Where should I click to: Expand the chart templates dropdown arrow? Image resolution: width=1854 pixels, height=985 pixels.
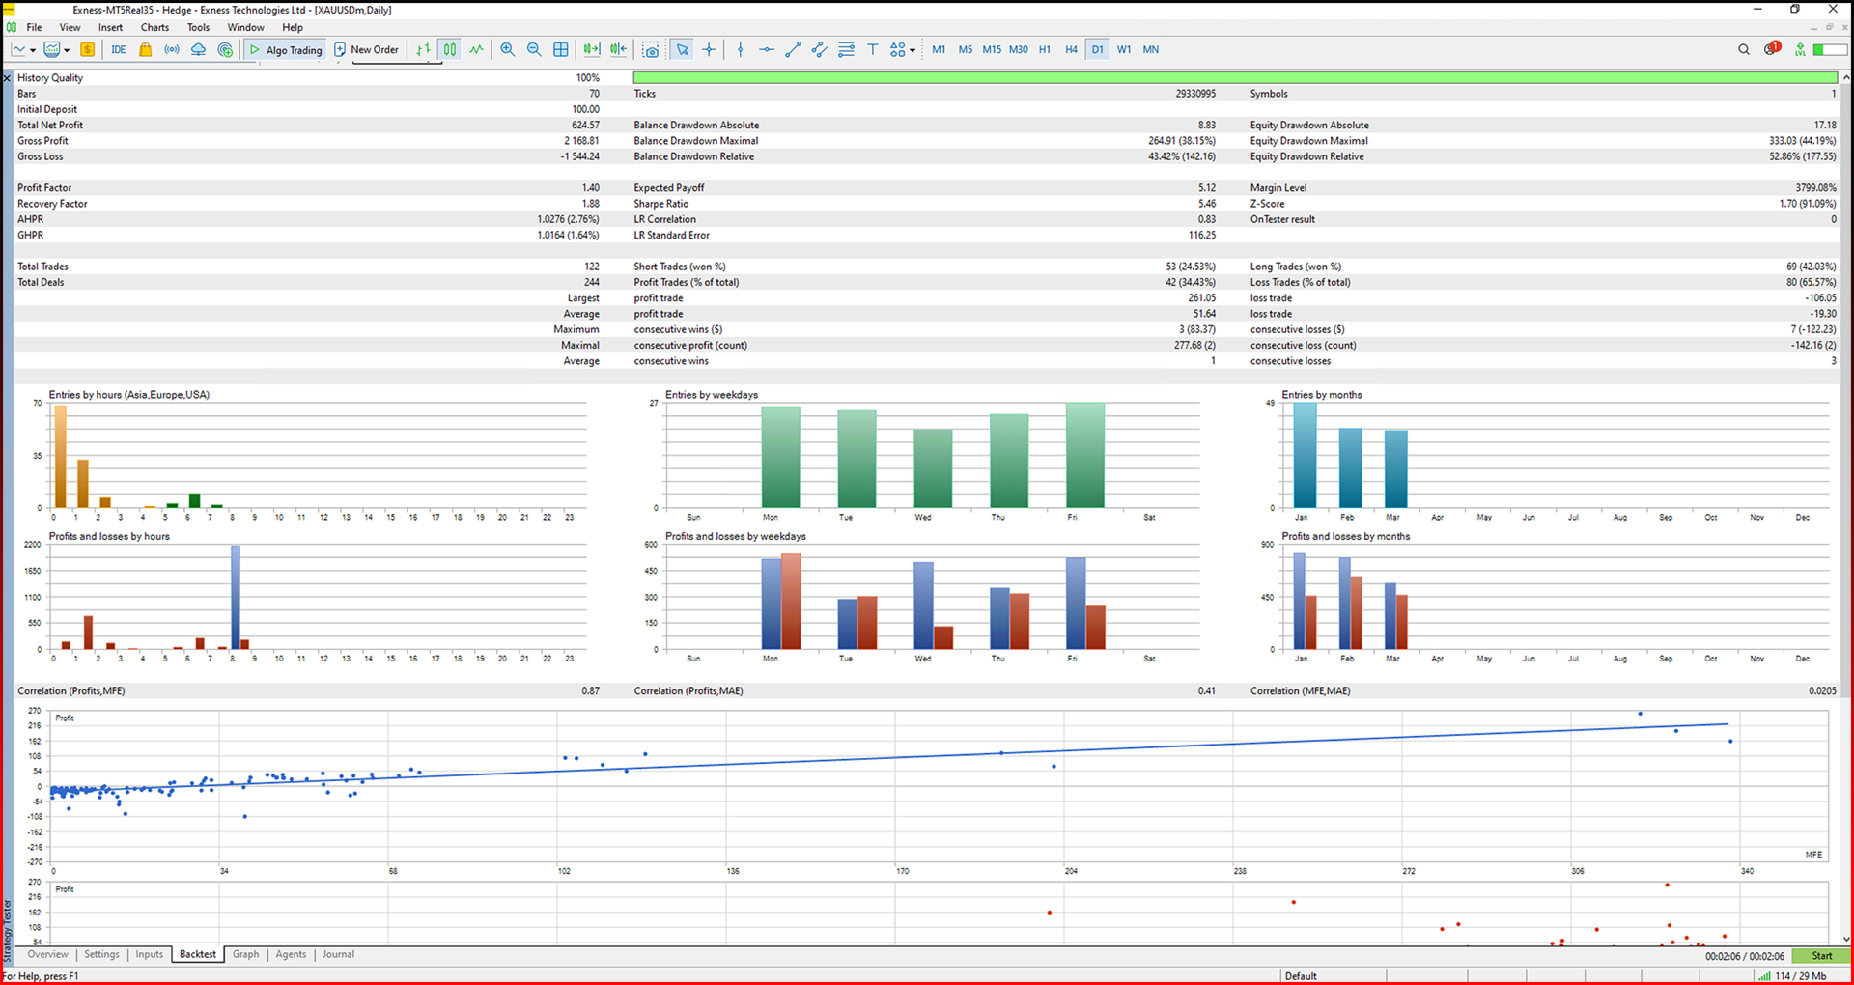tap(67, 50)
